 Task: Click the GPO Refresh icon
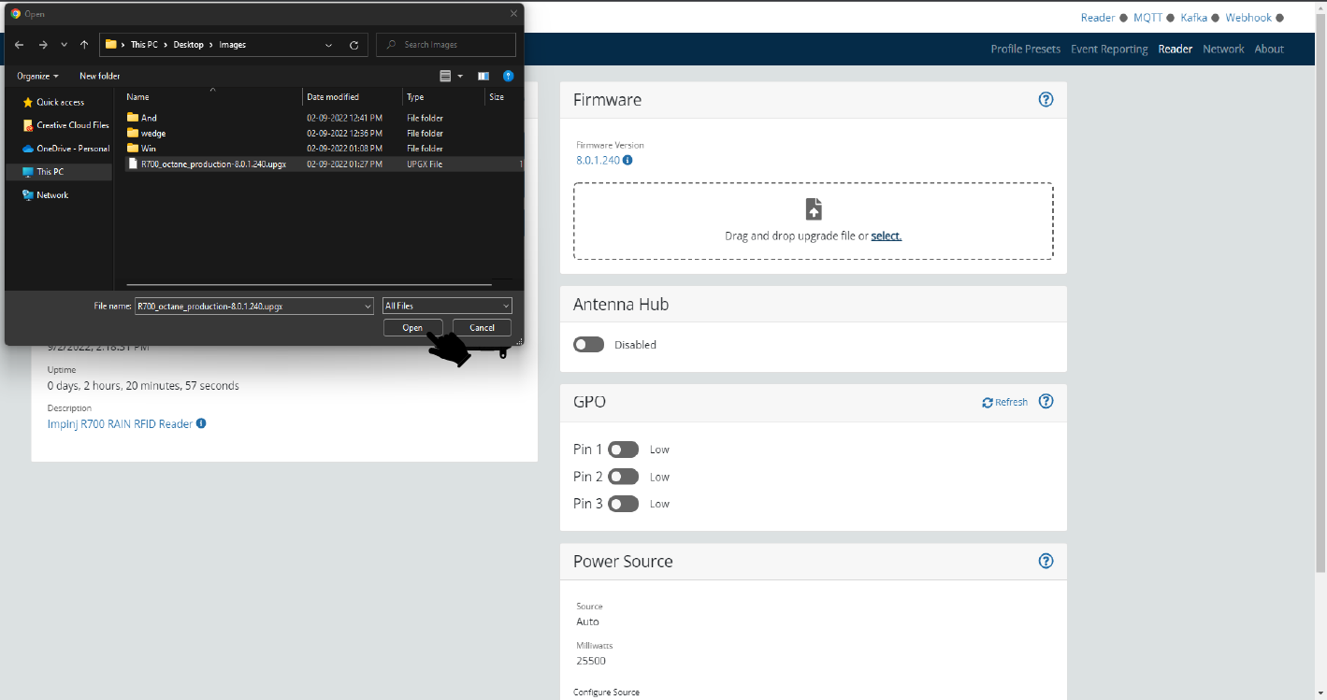[988, 403]
